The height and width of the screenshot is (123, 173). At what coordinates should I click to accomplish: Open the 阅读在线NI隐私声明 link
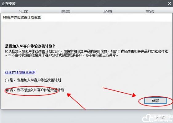[x=20, y=72]
